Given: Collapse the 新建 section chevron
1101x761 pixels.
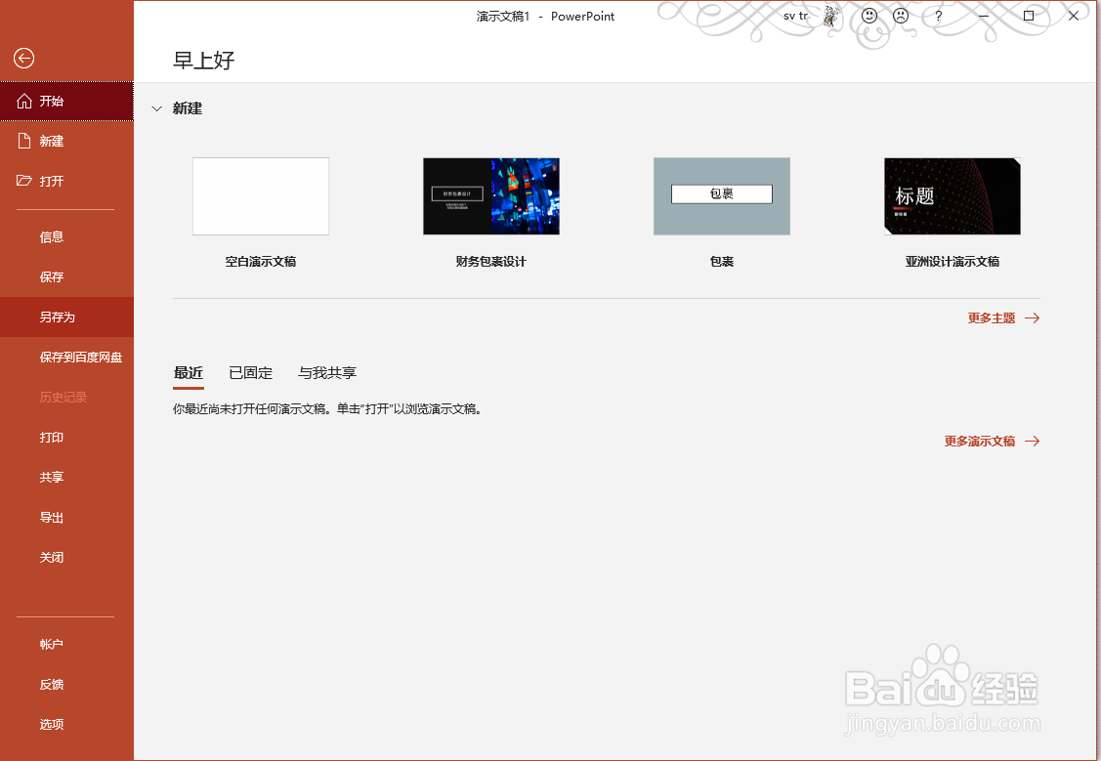Looking at the screenshot, I should [x=157, y=108].
